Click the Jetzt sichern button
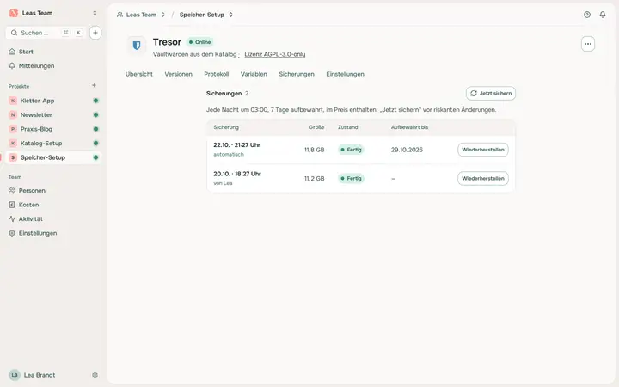This screenshot has width=619, height=387. pos(491,94)
